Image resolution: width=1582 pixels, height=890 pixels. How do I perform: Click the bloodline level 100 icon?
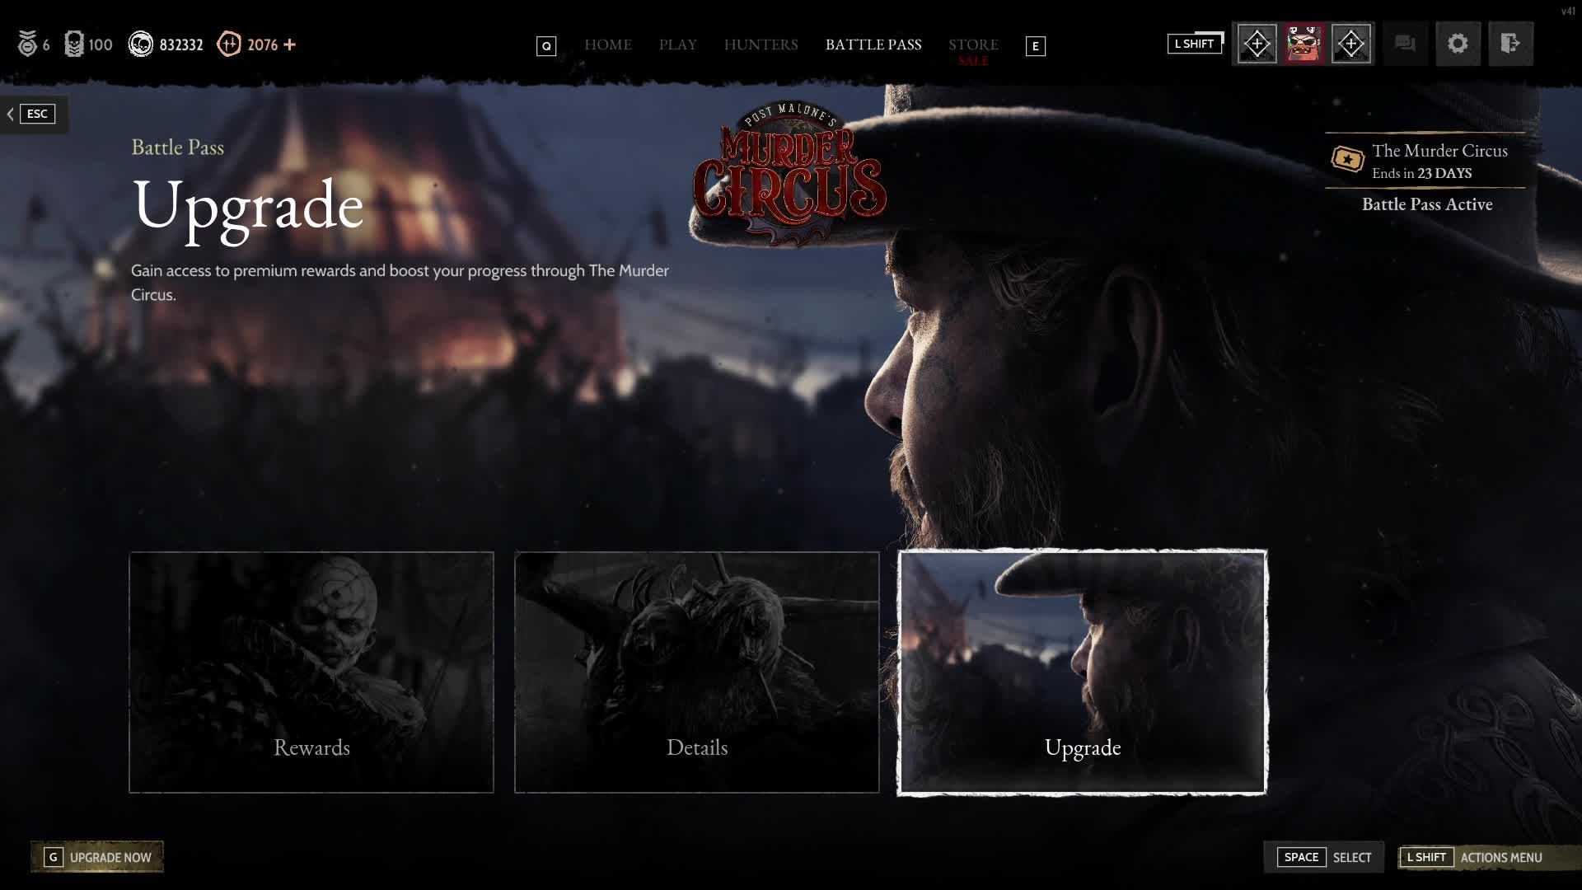74,44
